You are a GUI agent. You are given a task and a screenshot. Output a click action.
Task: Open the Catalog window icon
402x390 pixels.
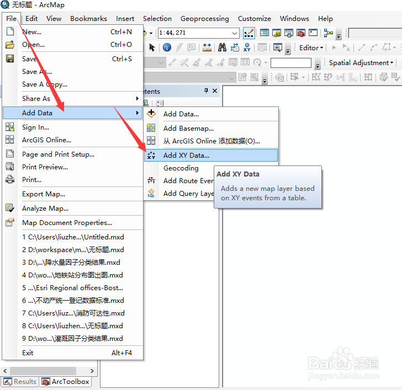pyautogui.click(x=276, y=33)
